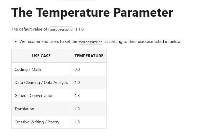
Task: Click the page title The Temperature Parameter
Action: (92, 13)
